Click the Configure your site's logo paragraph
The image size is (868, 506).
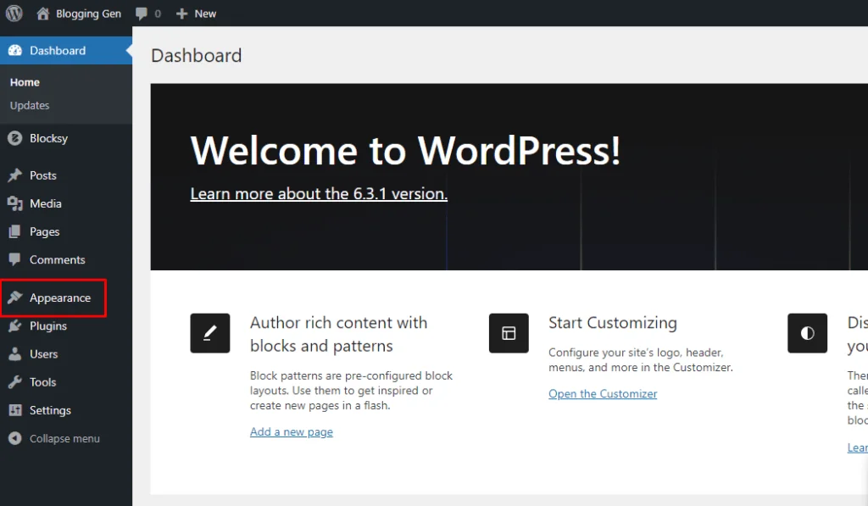coord(641,360)
